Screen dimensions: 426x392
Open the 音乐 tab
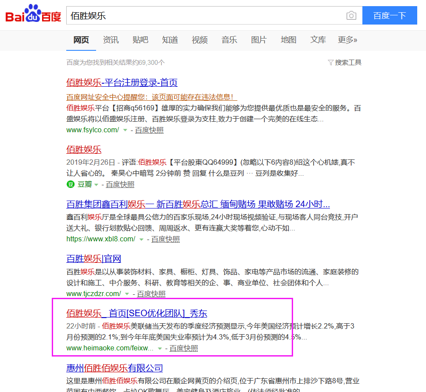229,40
